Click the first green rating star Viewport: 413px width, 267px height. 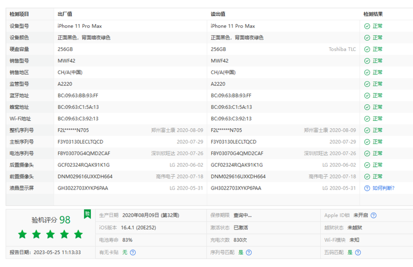click(x=22, y=234)
